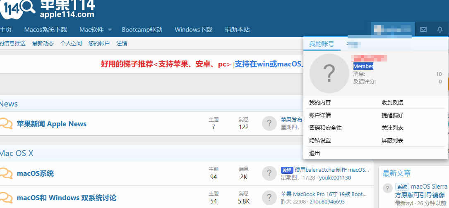Open user zhou80946693 profile link
Viewport: 449px width, 208px height.
point(327,202)
